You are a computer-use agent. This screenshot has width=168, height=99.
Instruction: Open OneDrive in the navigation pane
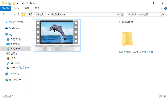[x=12, y=28]
